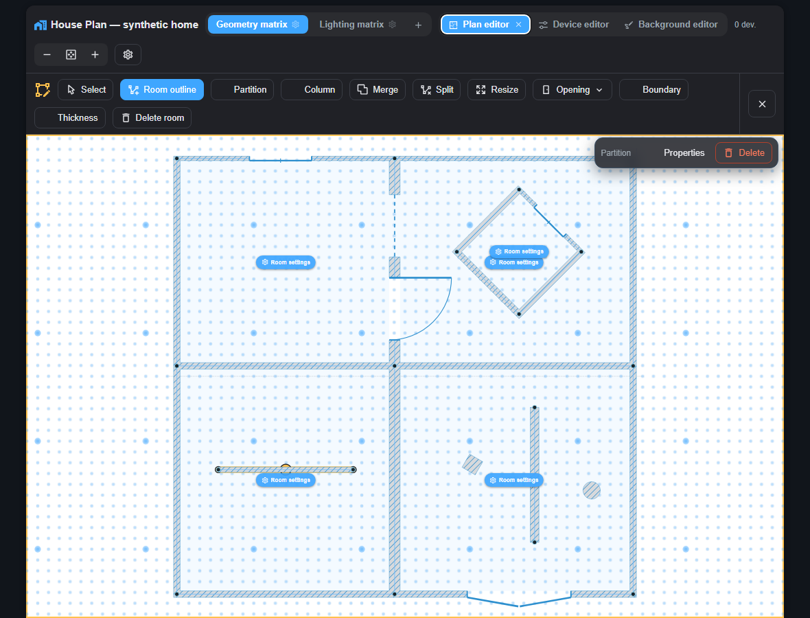Open Room settings of bottom-left room
This screenshot has height=618, width=810.
(286, 480)
